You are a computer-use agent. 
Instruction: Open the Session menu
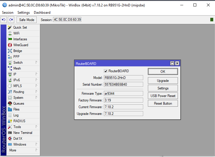[8, 13]
